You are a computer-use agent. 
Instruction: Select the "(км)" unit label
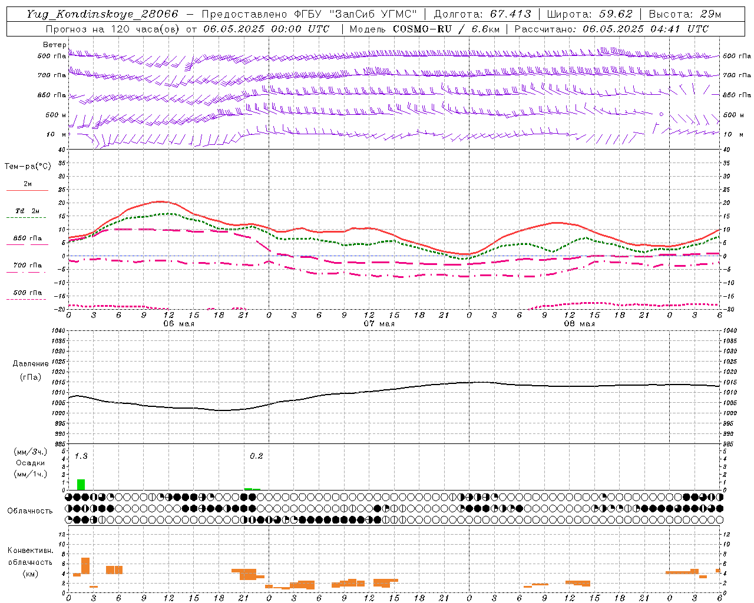pyautogui.click(x=30, y=574)
